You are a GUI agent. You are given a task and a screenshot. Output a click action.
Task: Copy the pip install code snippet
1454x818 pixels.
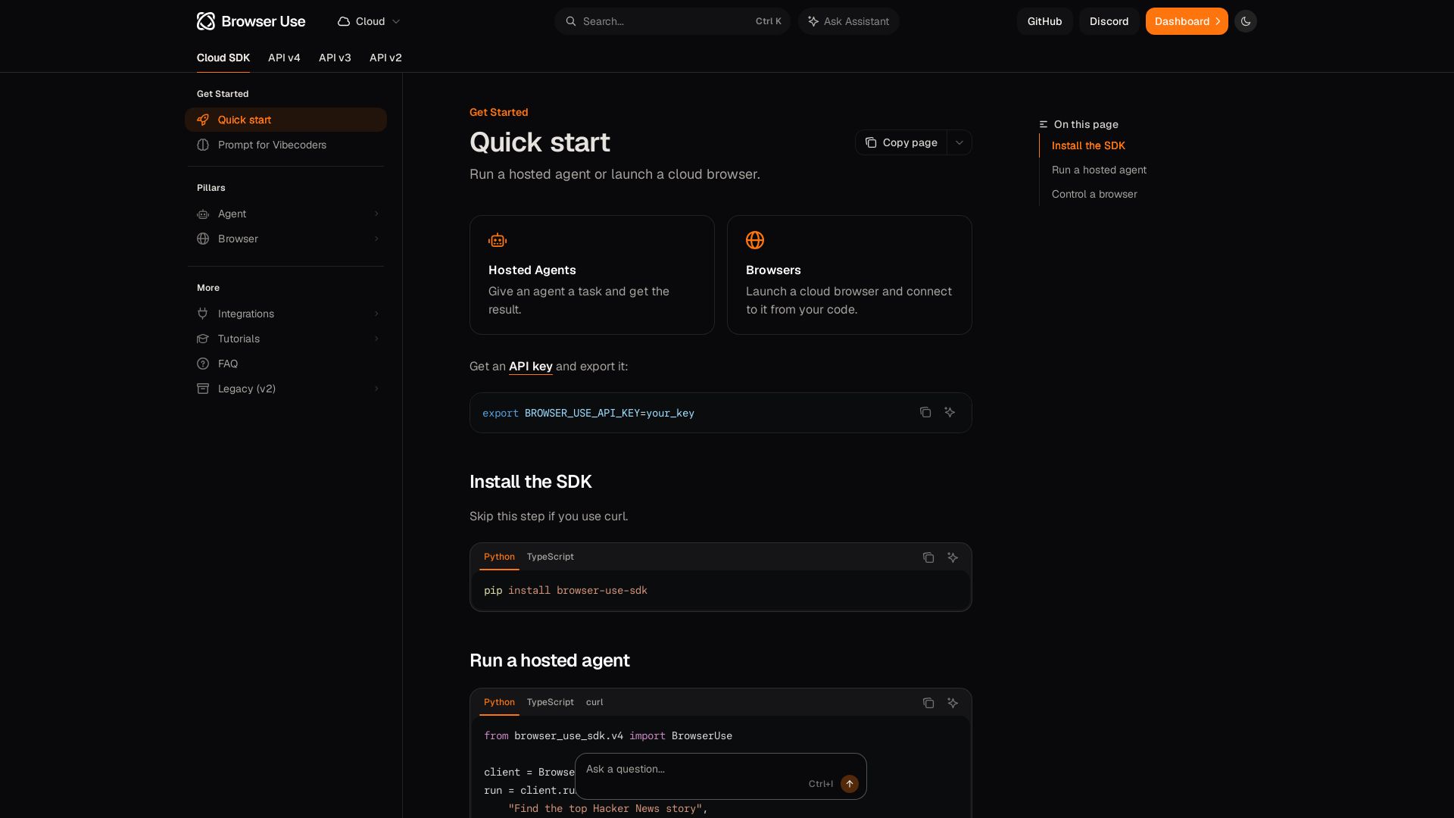928,557
